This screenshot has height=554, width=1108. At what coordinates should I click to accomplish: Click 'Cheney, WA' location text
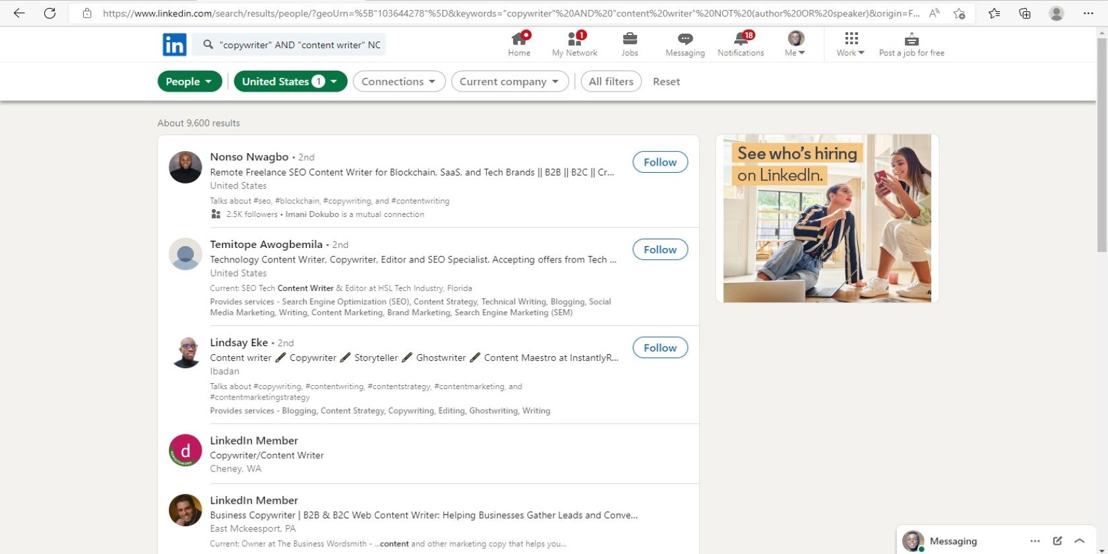235,469
